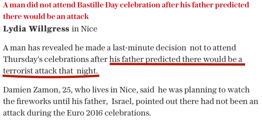
Task: Open the red headline about Bastille Day celebration
Action: [126, 11]
